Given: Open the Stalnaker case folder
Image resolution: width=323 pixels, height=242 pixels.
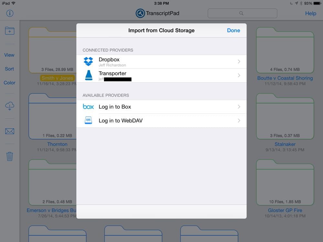Looking at the screenshot, I should (x=285, y=116).
